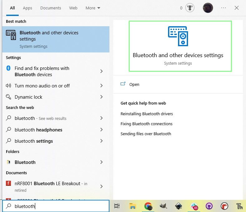This screenshot has height=212, width=246.
Task: Expand nRF8001 Bluetooth LE Breakout arrow
Action: click(x=102, y=186)
